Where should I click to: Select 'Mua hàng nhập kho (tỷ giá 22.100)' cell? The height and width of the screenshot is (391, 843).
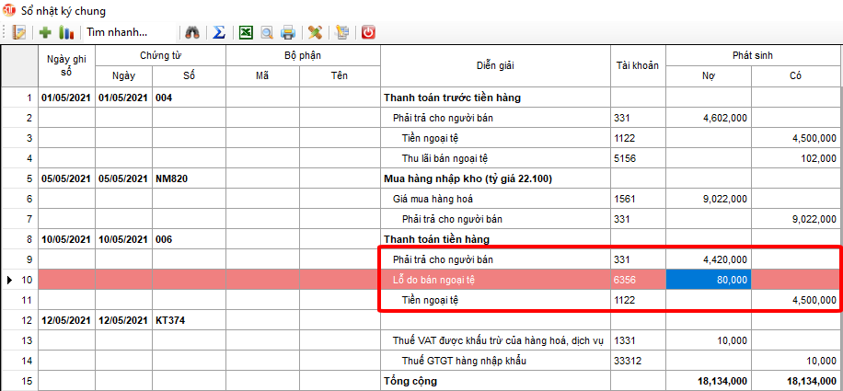496,178
